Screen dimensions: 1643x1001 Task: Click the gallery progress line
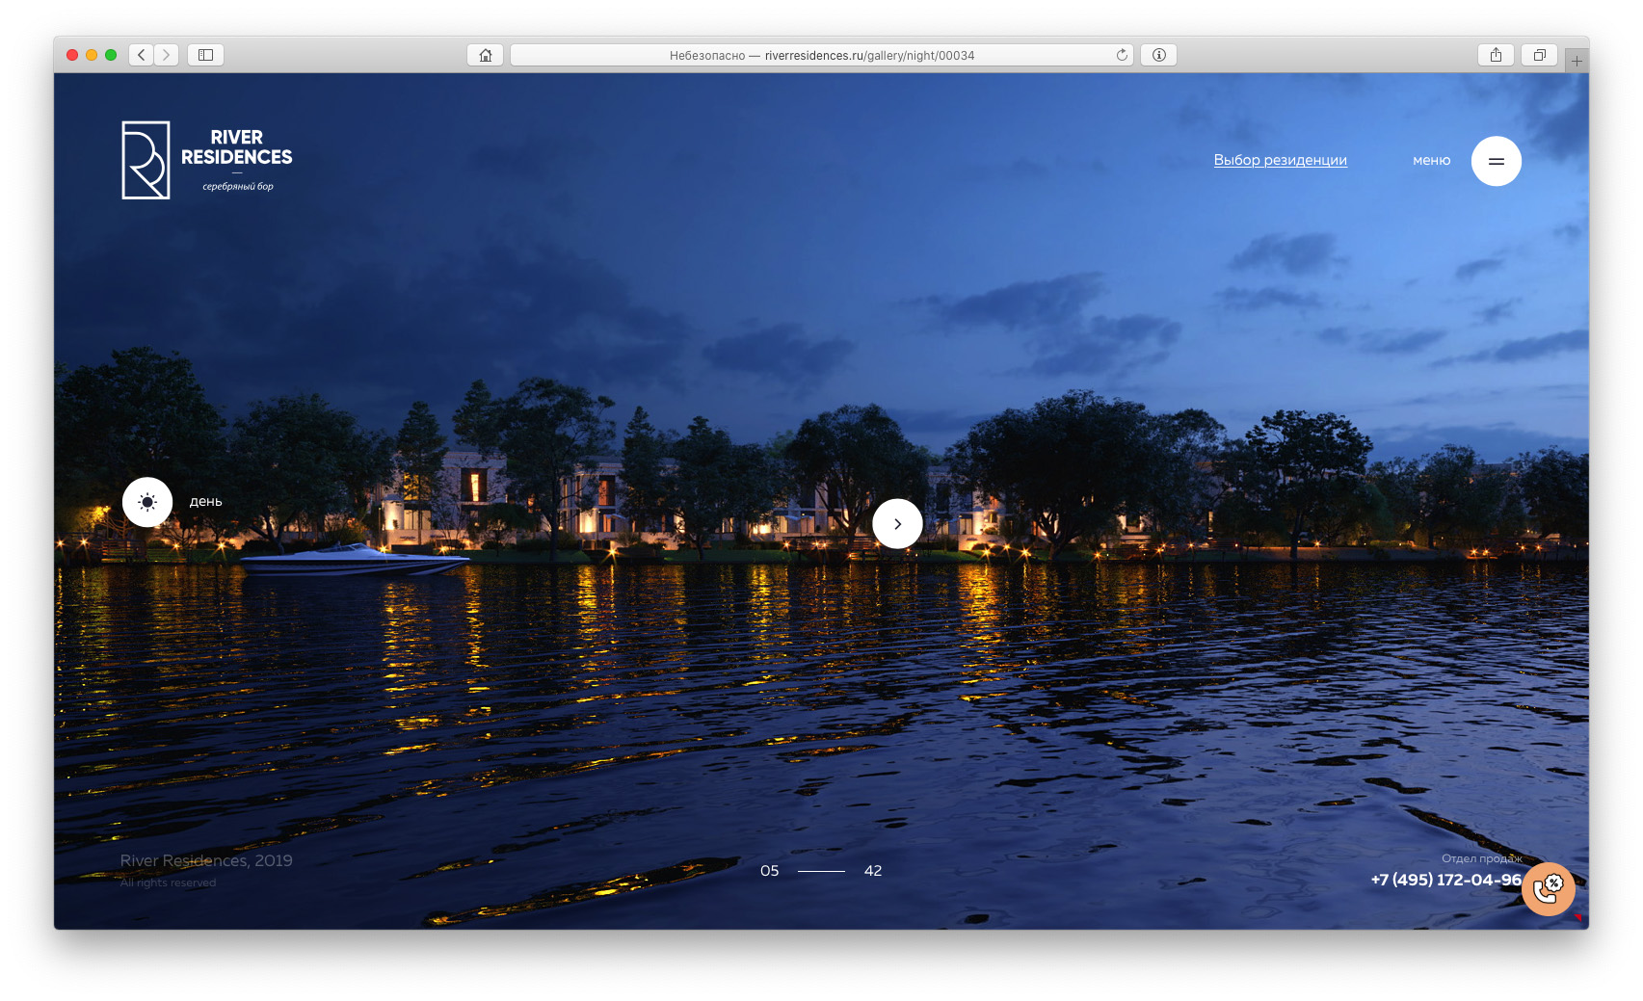point(821,871)
